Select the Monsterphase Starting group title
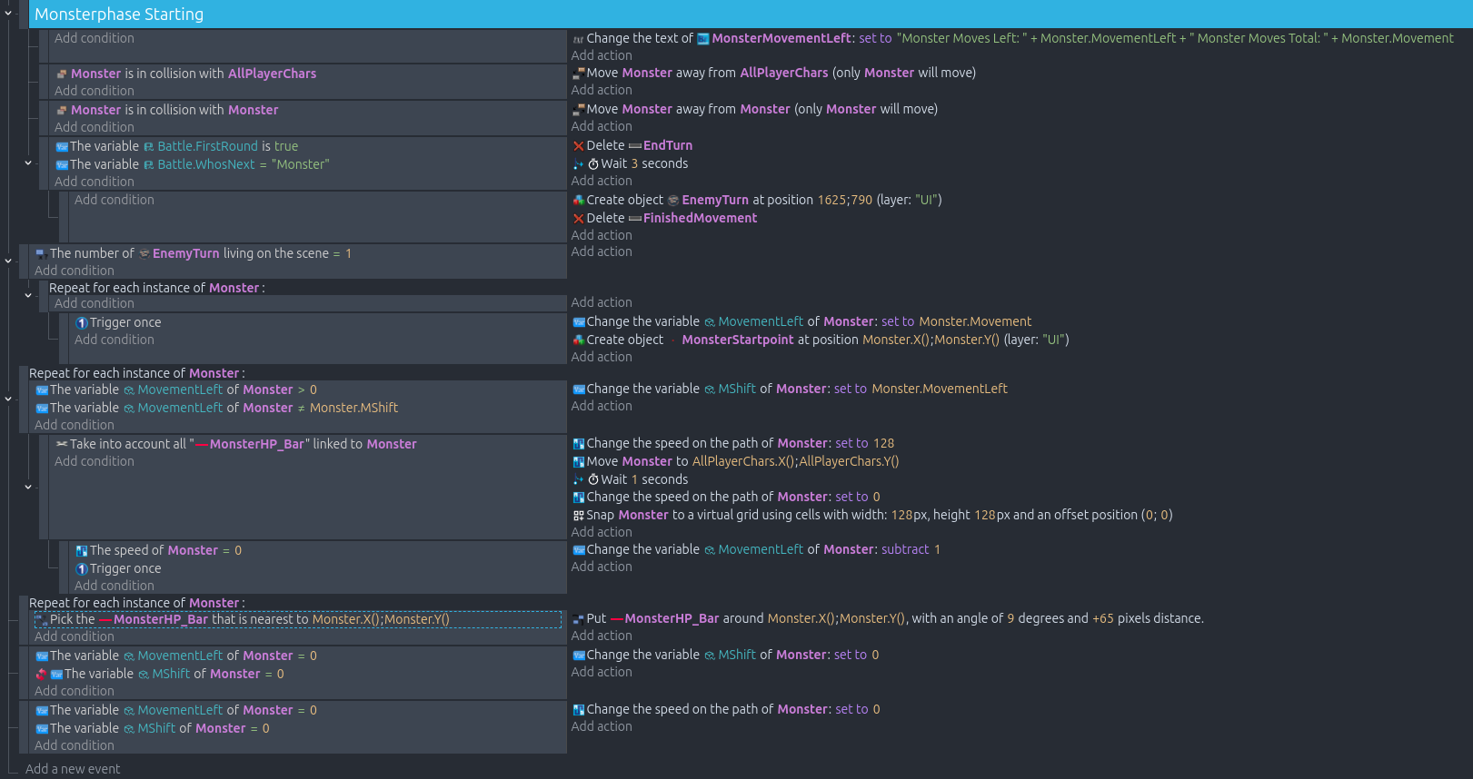This screenshot has width=1473, height=779. coord(119,15)
